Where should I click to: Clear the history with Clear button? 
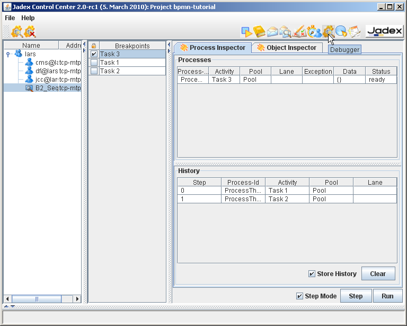(378, 274)
